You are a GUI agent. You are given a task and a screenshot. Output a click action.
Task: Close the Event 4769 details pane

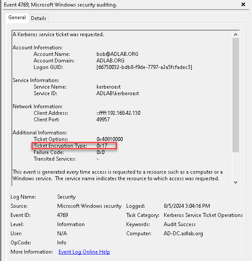coord(243,4)
